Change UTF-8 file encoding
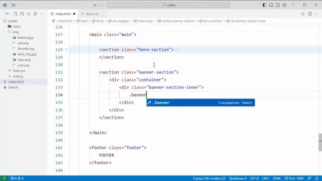Screen dimensions: 322x181 coord(254,178)
